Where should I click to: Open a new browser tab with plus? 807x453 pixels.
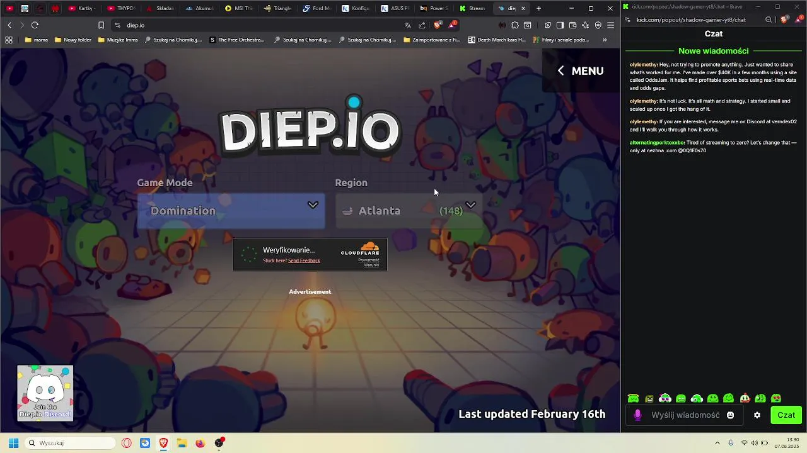[538, 8]
